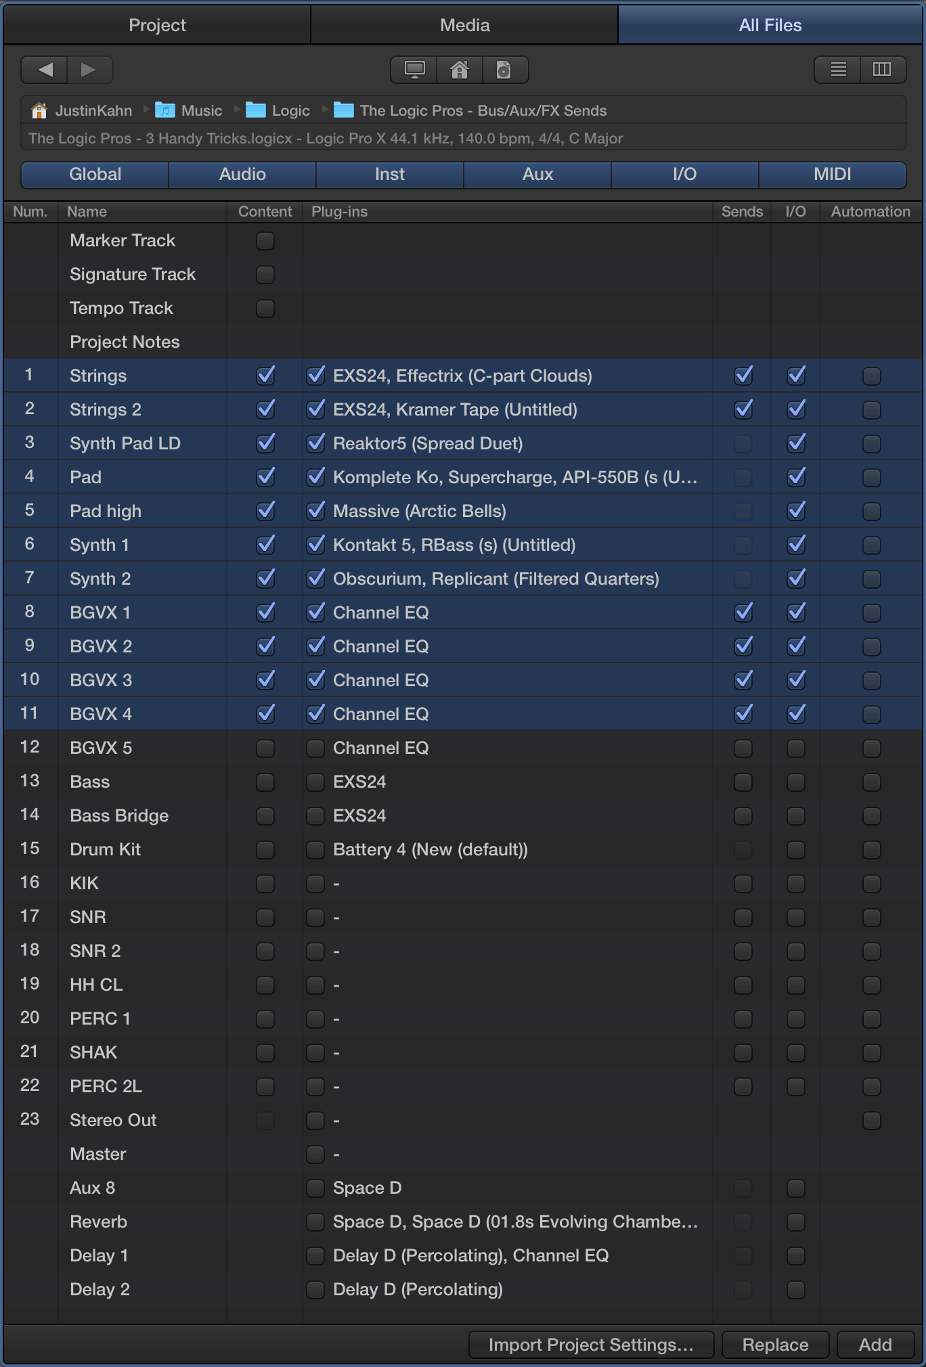The height and width of the screenshot is (1367, 926).
Task: Uncheck BGVX 4 I/O checkbox
Action: tap(796, 715)
